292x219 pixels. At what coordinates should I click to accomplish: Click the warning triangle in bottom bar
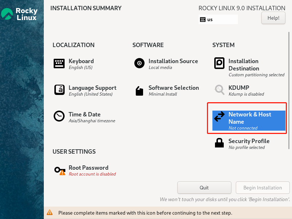(x=50, y=212)
